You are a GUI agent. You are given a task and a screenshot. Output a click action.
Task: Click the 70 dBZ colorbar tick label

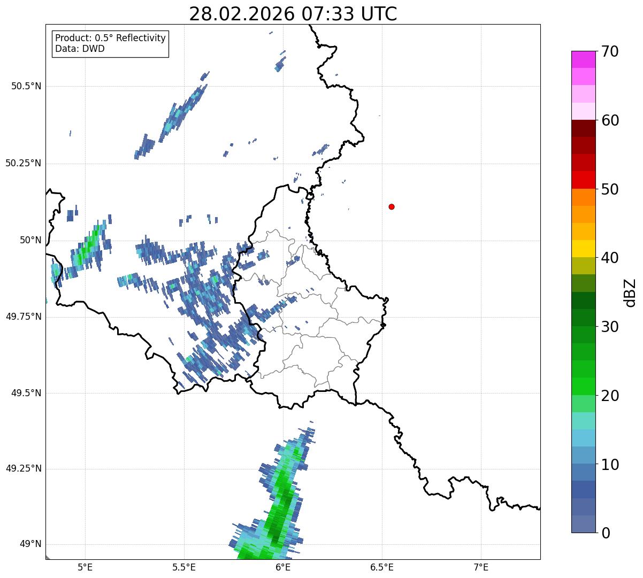tap(610, 52)
